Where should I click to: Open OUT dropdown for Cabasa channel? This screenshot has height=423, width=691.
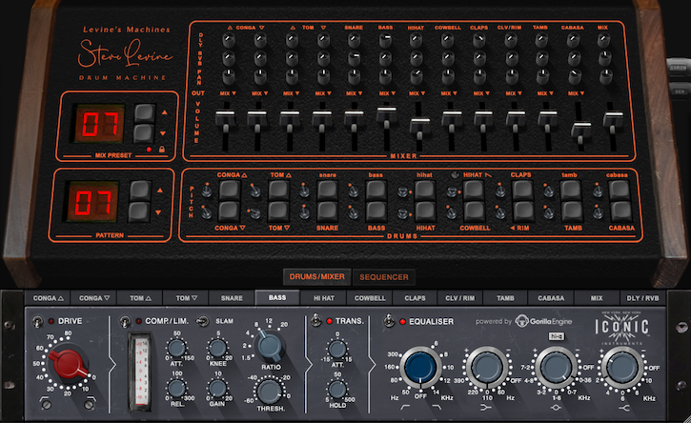point(576,93)
